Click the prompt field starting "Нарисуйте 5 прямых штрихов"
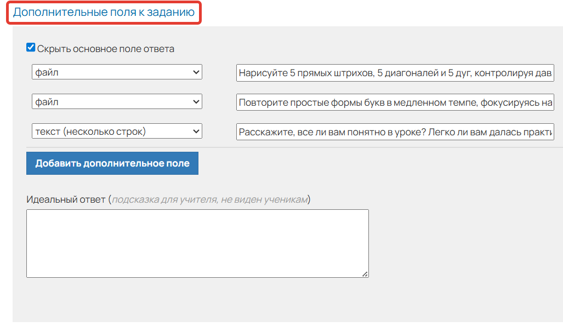Screen dimensions: 563x332 click(x=395, y=72)
